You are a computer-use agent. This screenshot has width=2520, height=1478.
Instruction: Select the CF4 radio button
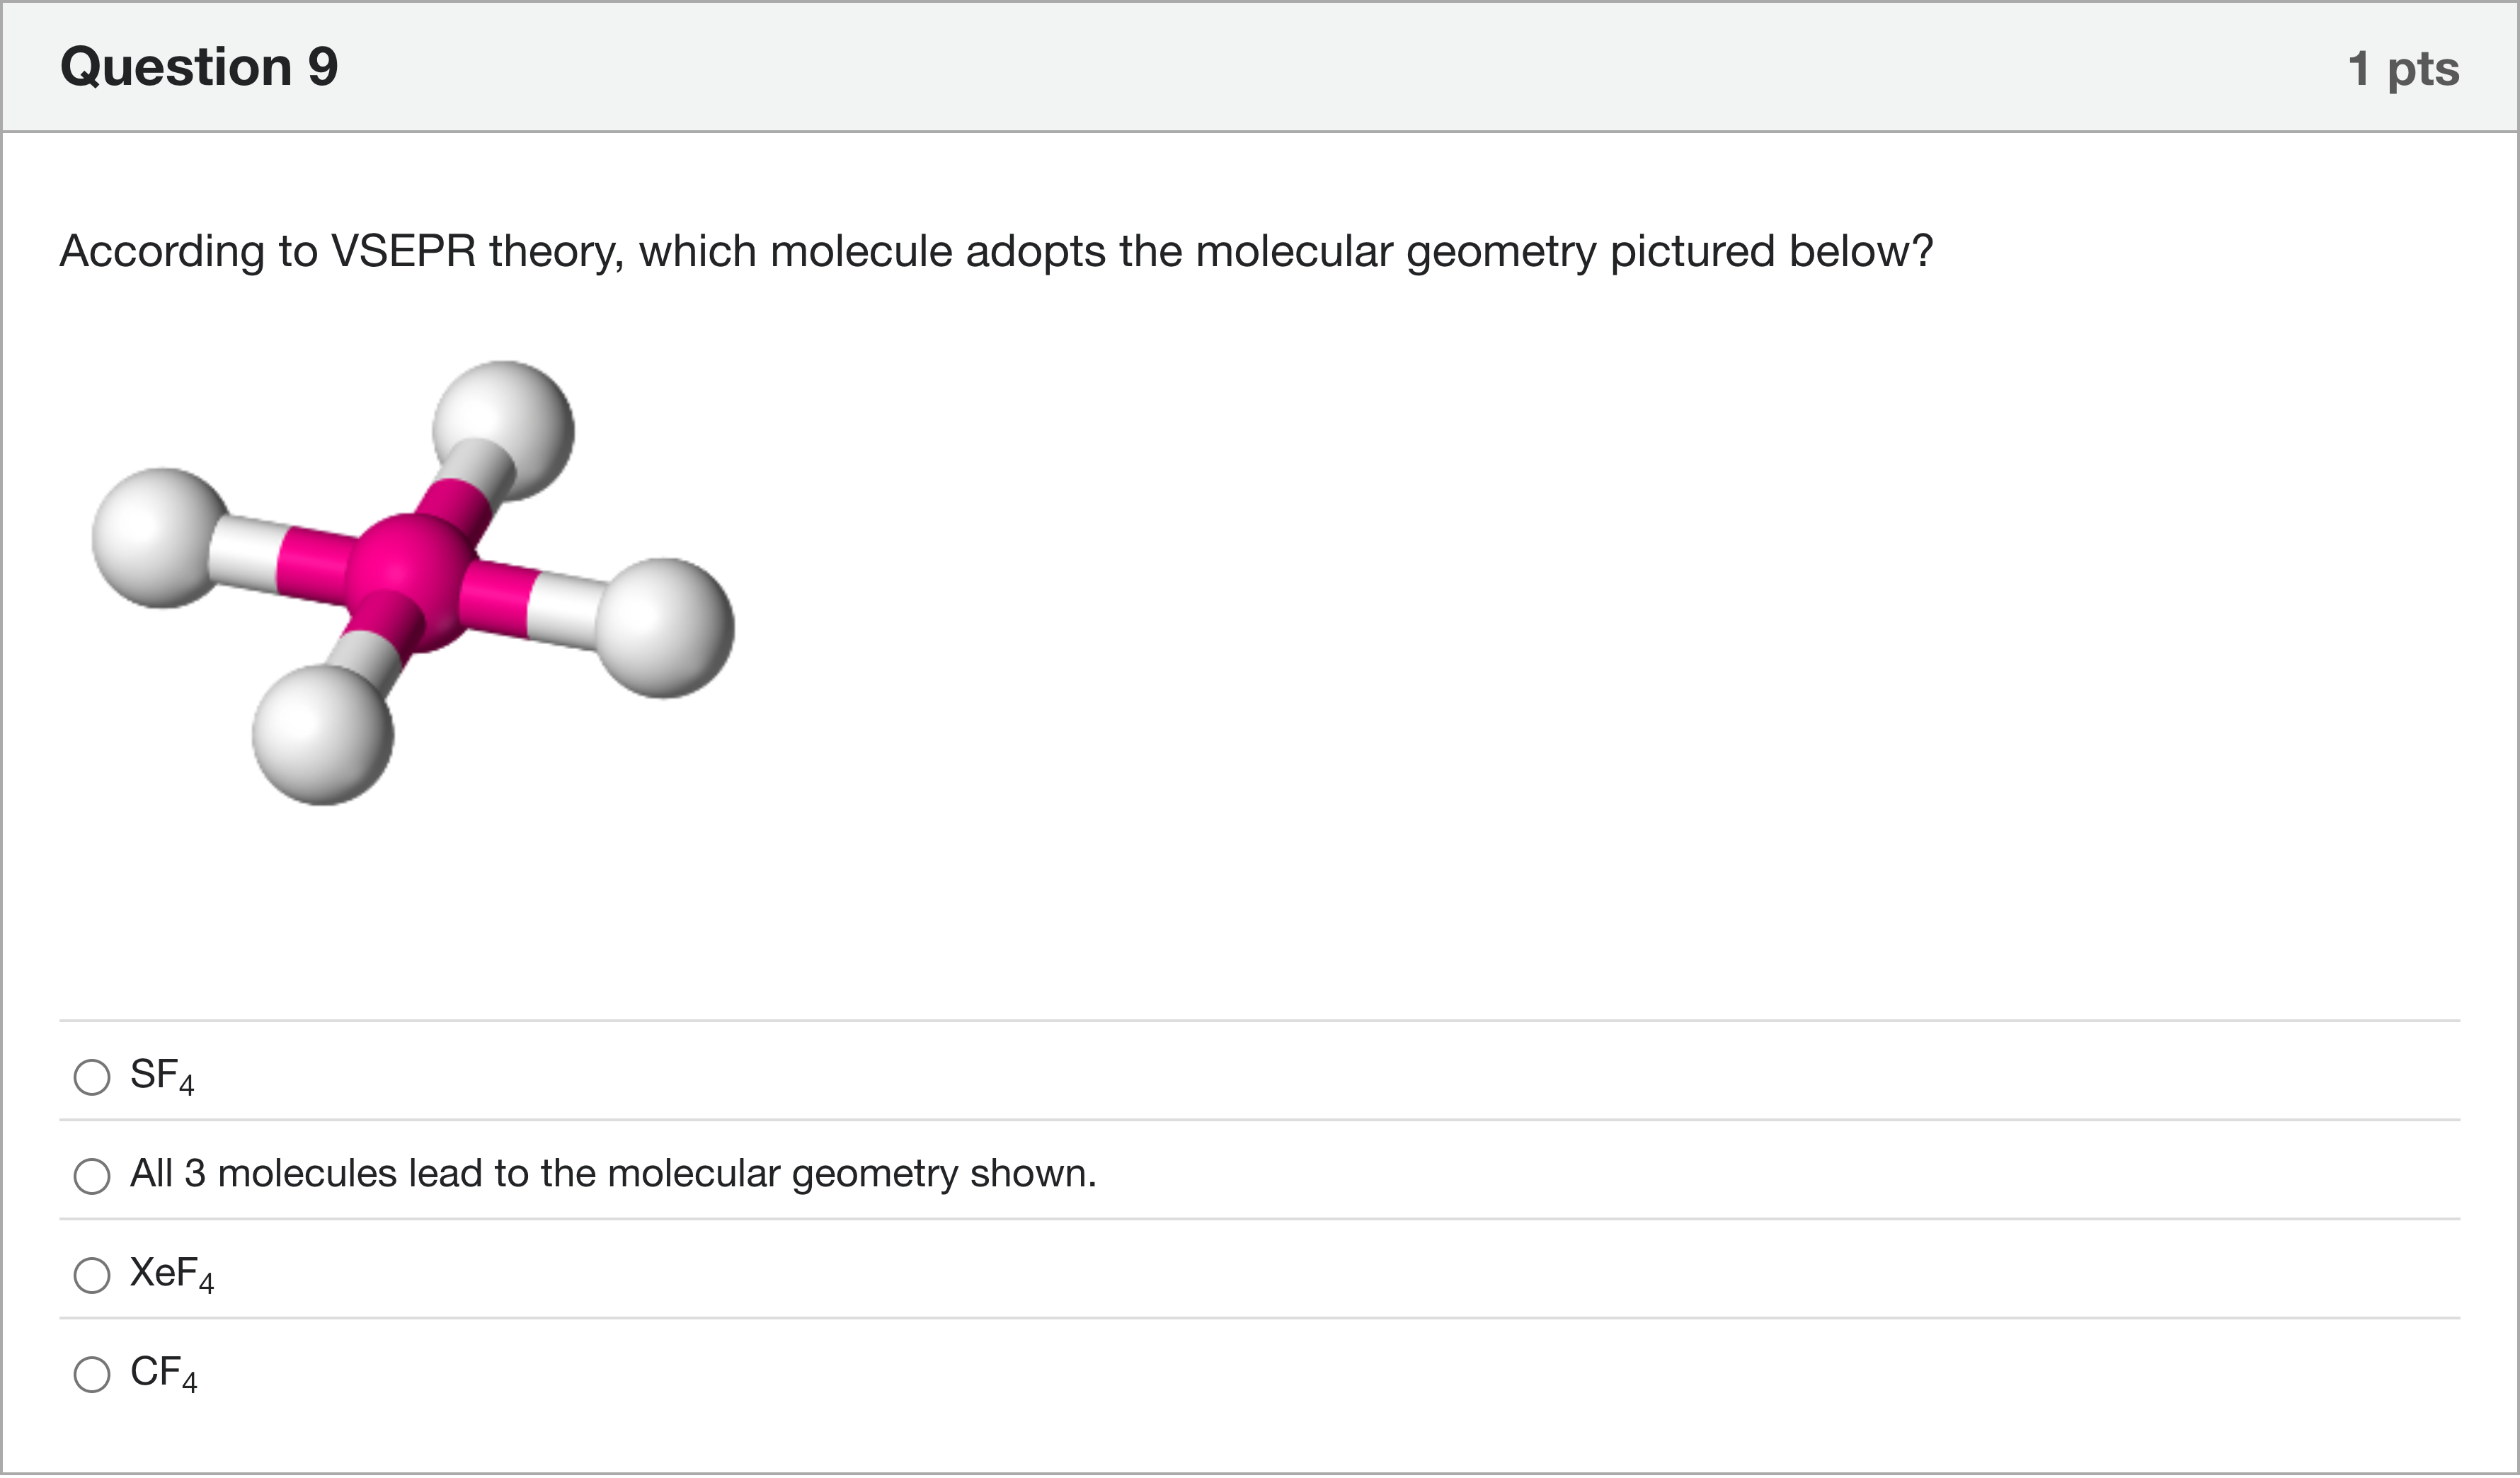coord(92,1375)
